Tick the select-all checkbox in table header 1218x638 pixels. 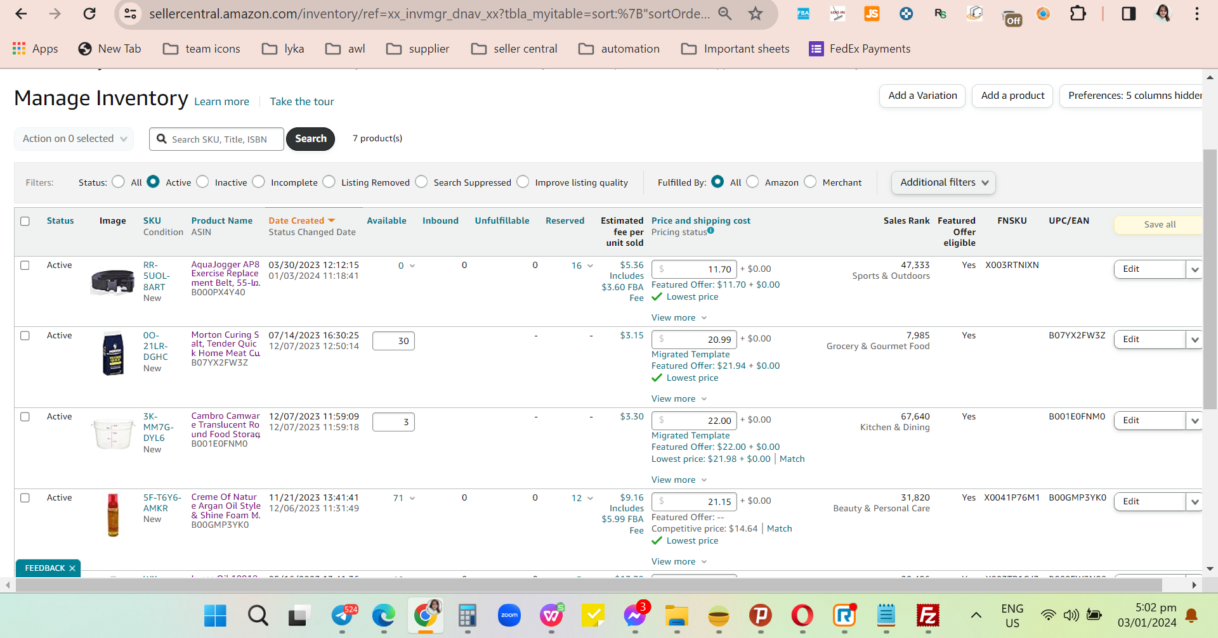[25, 221]
